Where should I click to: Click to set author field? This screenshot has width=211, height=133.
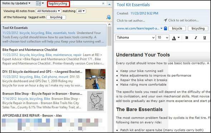point(131,21)
